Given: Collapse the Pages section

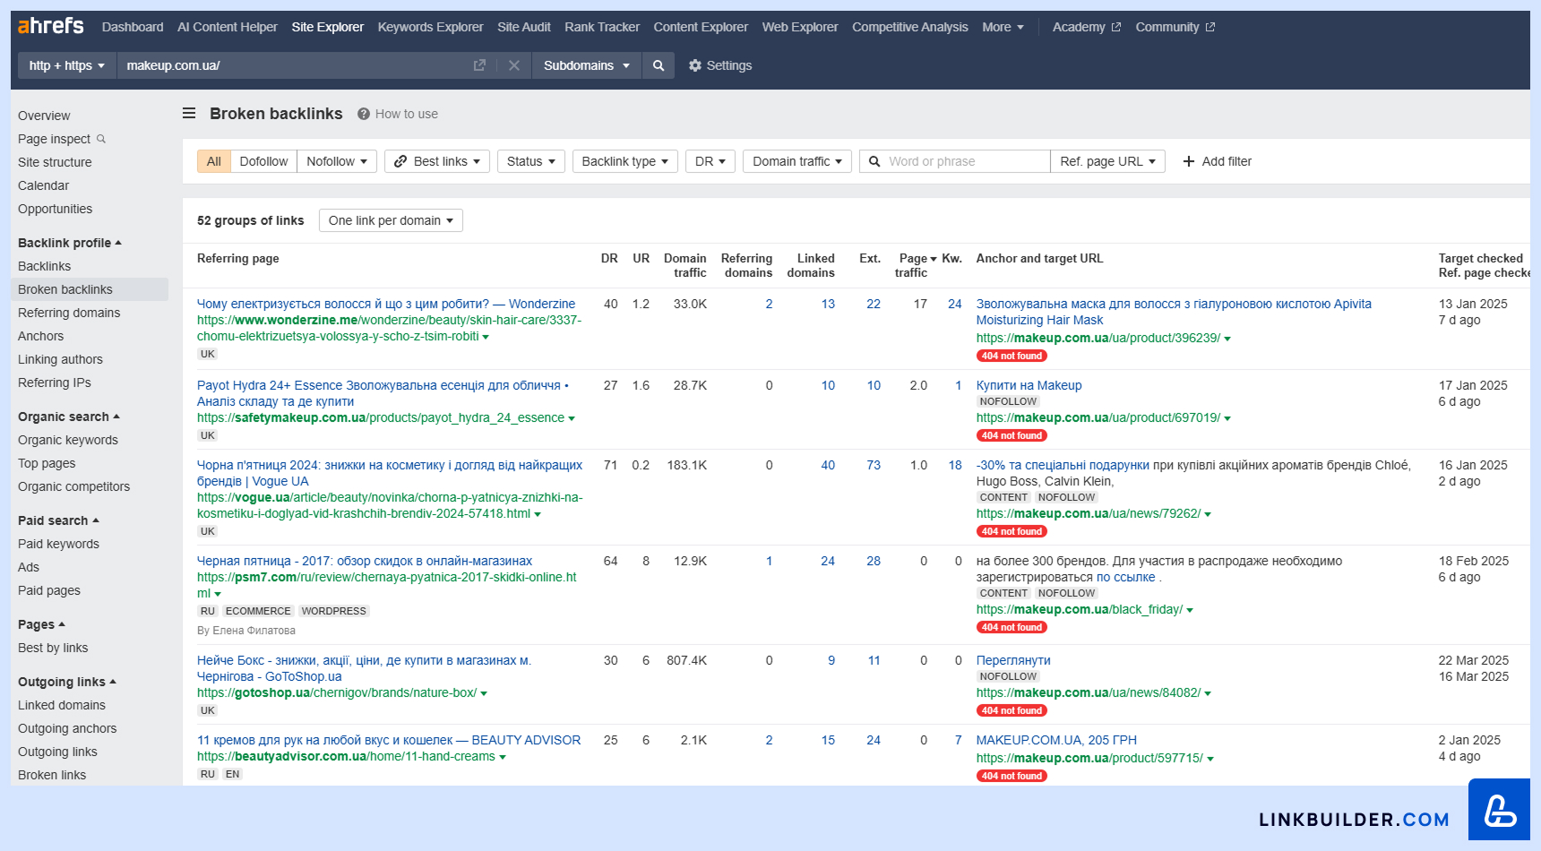Looking at the screenshot, I should (41, 624).
